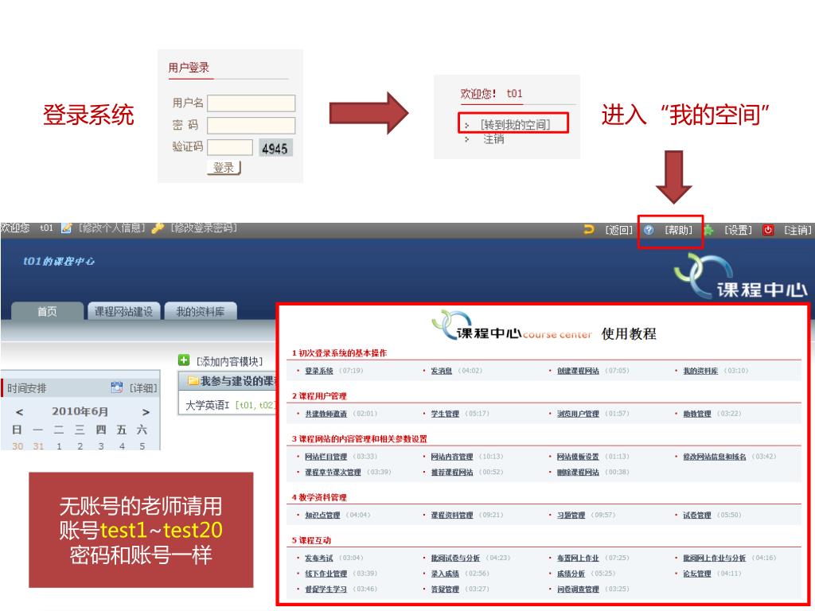The height and width of the screenshot is (611, 815).
Task: Click inside the 用户名 input field
Action: pyautogui.click(x=251, y=103)
